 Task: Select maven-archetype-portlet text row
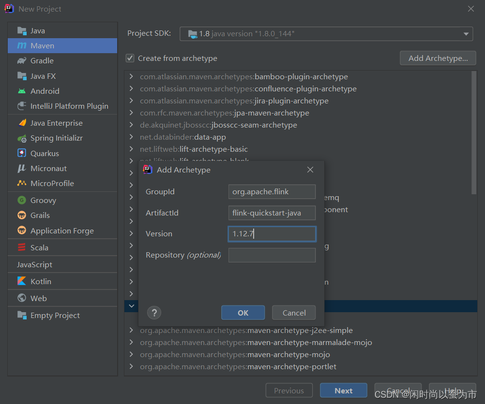pos(238,367)
